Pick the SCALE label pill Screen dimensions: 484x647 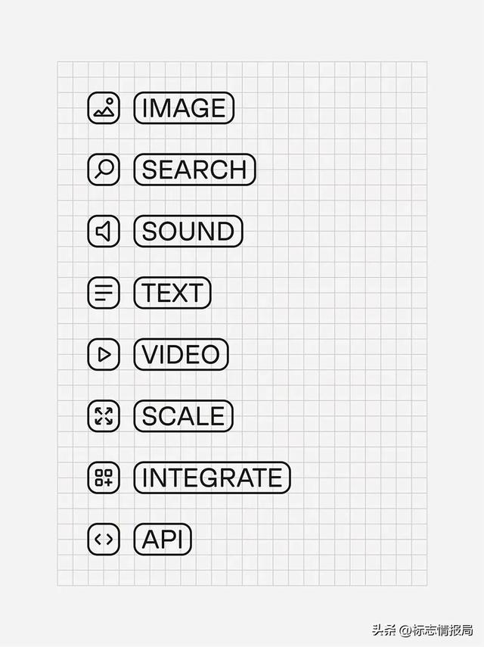tap(183, 416)
